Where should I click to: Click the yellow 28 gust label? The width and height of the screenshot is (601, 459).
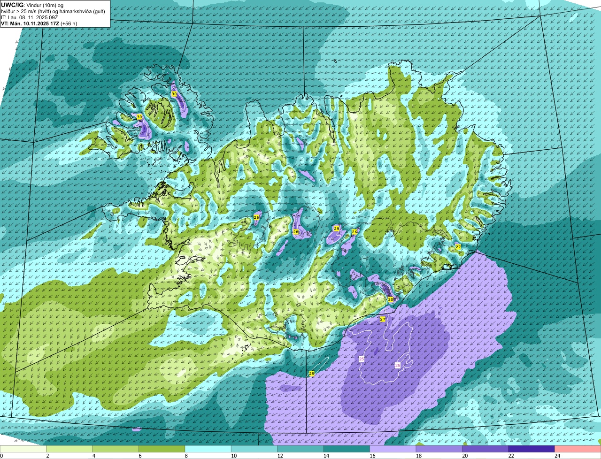(296, 232)
